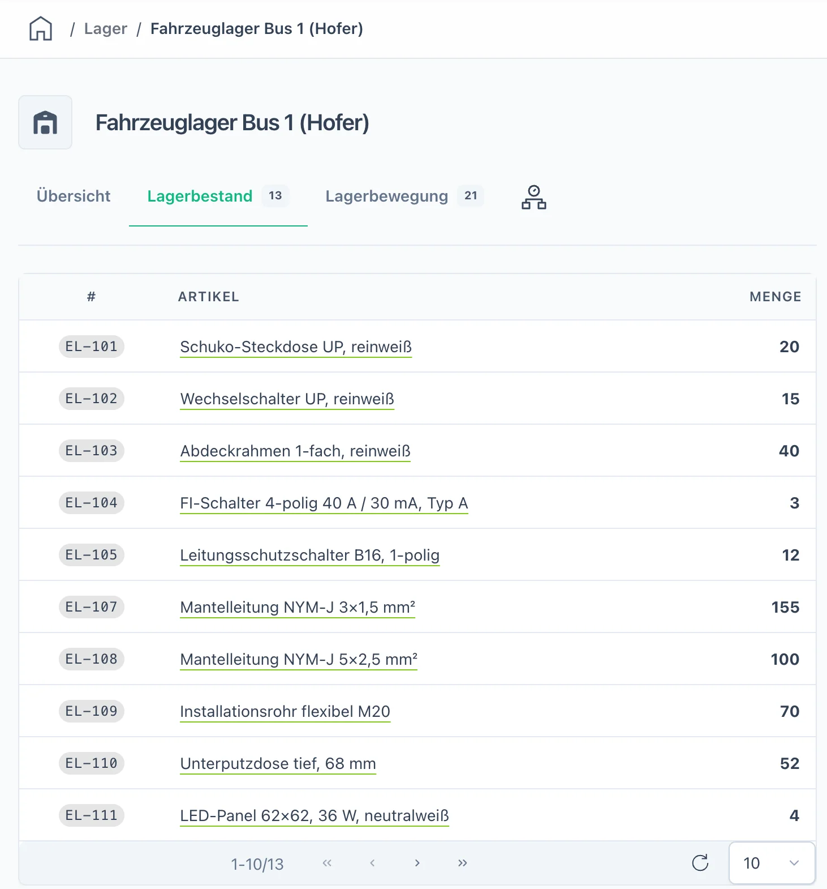Jump to last page of results
This screenshot has width=827, height=889.
463,863
